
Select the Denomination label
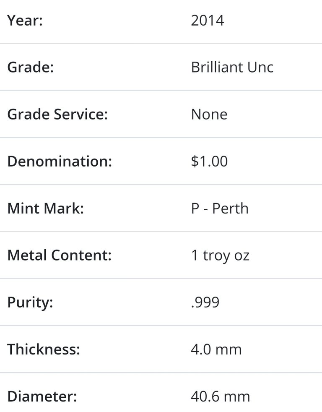click(60, 161)
